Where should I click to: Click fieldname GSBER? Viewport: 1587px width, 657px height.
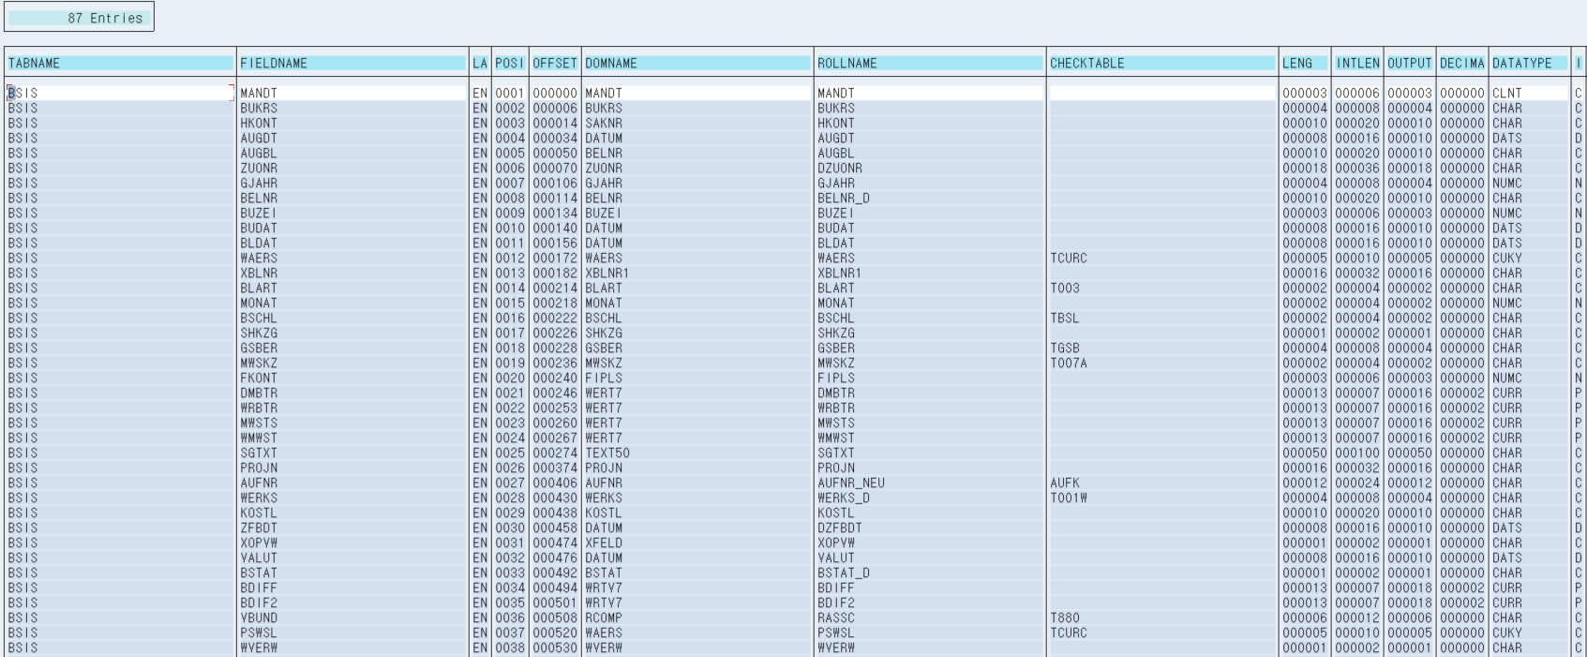pos(259,348)
